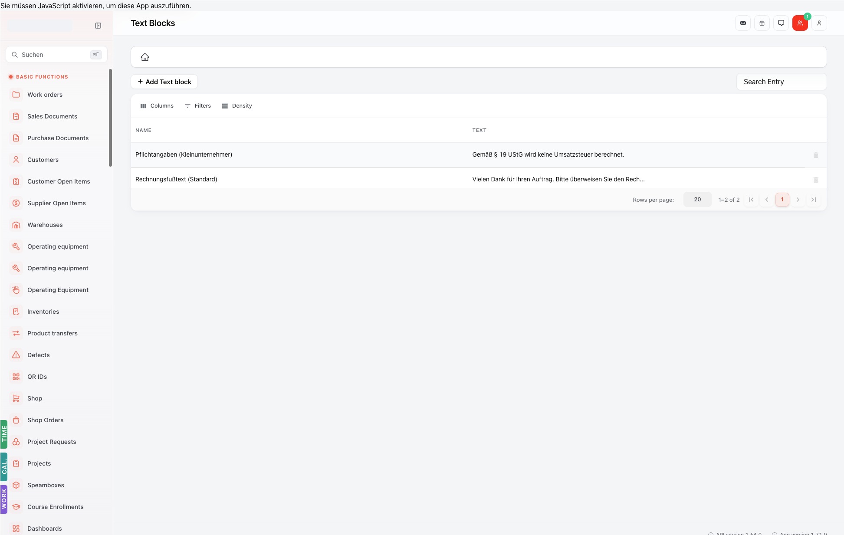Focus the Suchen sidebar search field
This screenshot has width=844, height=535.
(x=56, y=55)
